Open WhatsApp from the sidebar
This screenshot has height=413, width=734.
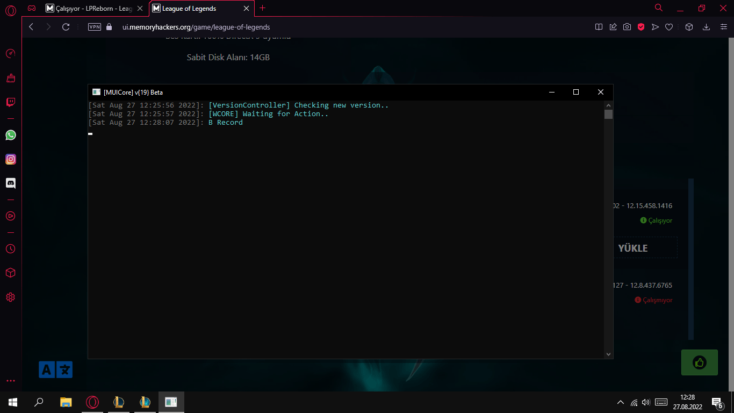click(x=10, y=135)
